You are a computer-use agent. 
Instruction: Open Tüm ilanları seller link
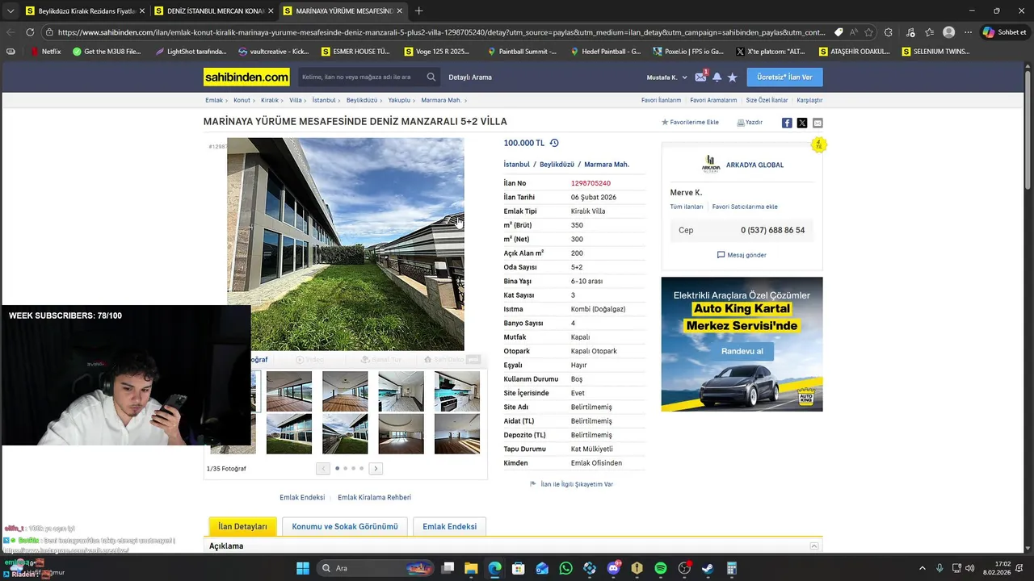(x=687, y=207)
